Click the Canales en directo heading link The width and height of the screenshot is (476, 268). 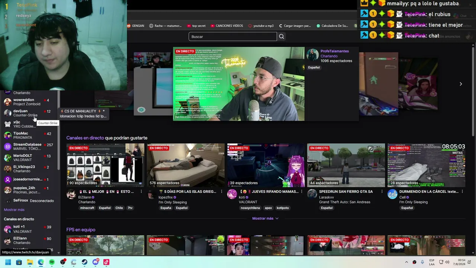point(85,138)
